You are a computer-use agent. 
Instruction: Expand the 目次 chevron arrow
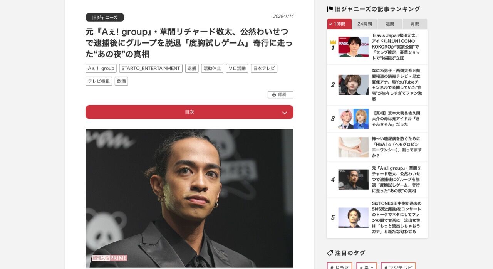point(285,113)
